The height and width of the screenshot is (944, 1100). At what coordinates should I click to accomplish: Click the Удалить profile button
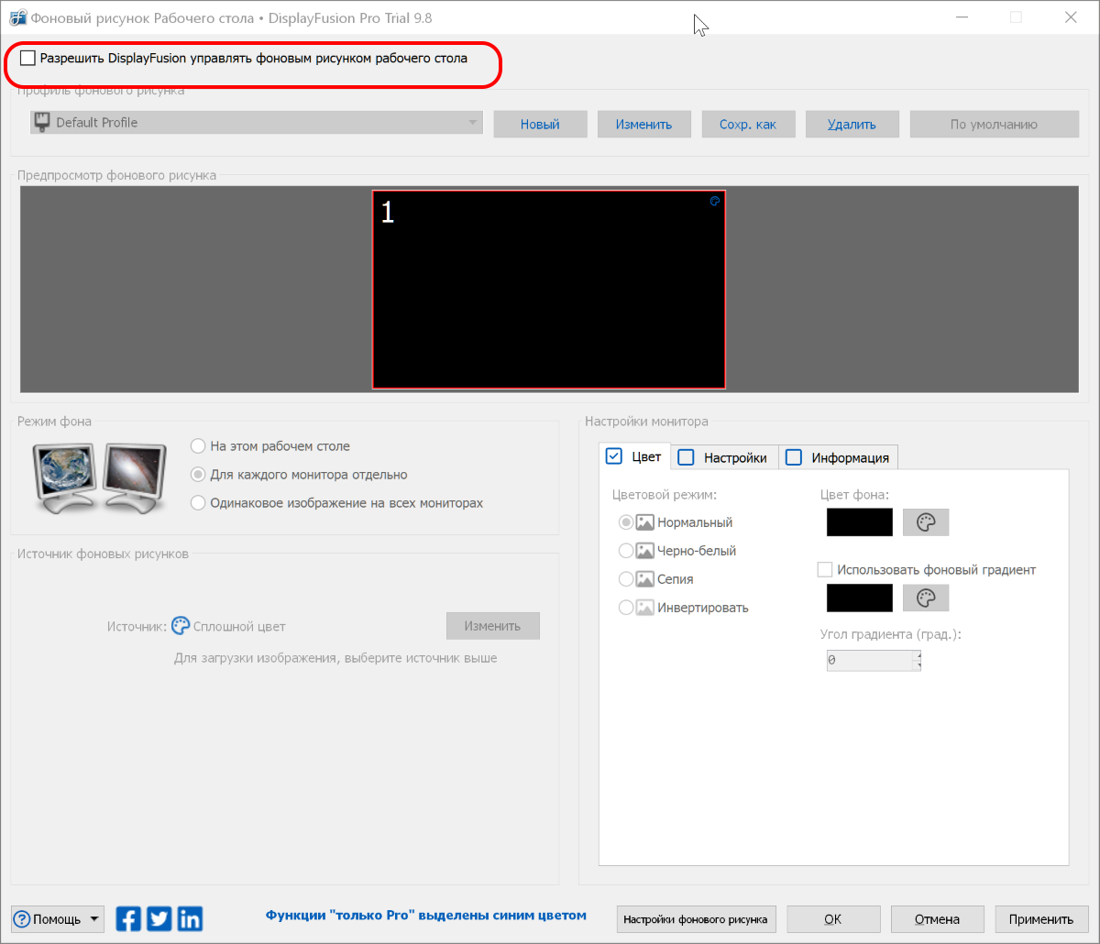coord(852,125)
